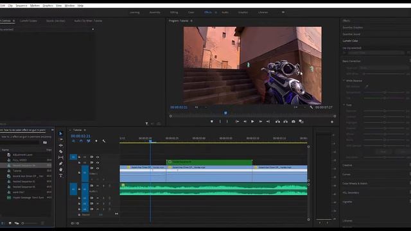The height and width of the screenshot is (231, 411).
Task: Mute the Audio 1 track
Action: [x=98, y=185]
